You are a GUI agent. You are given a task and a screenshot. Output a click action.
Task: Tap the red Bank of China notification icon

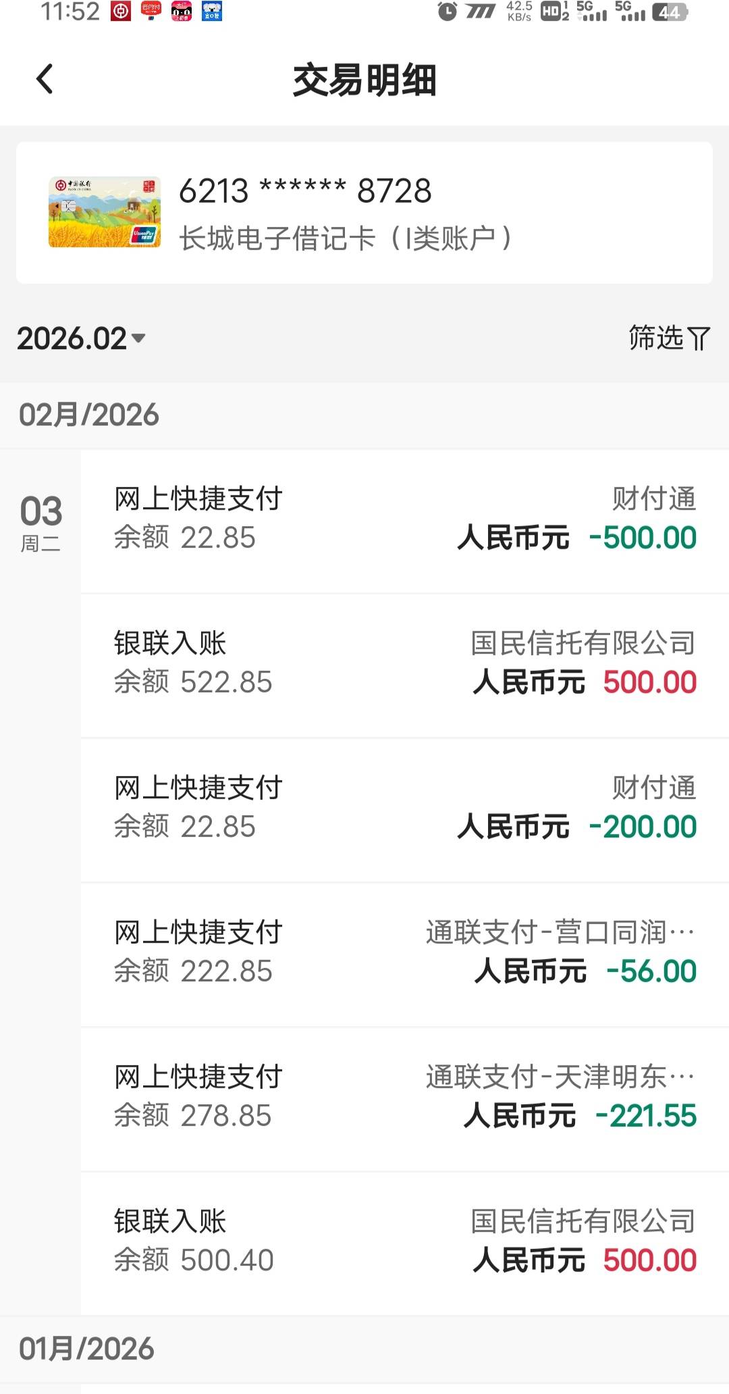pyautogui.click(x=121, y=11)
